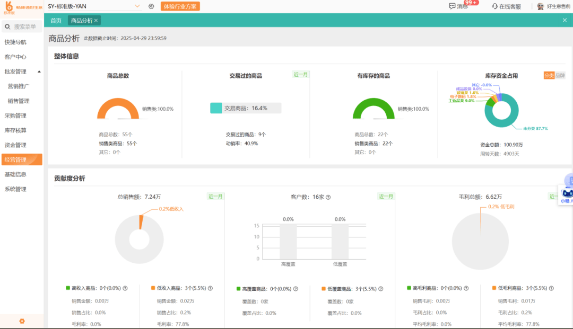Open the 消息 messages icon
This screenshot has width=573, height=329.
[x=452, y=6]
